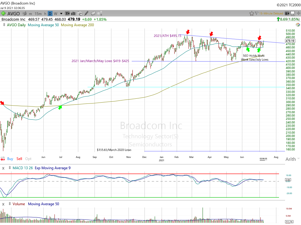Screen dimensions: 301x225
Task: Click the flag icon beside the star
Action: (256, 13)
